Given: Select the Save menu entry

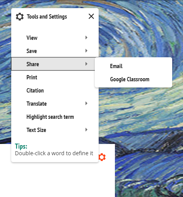Looking at the screenshot, I should [55, 51].
